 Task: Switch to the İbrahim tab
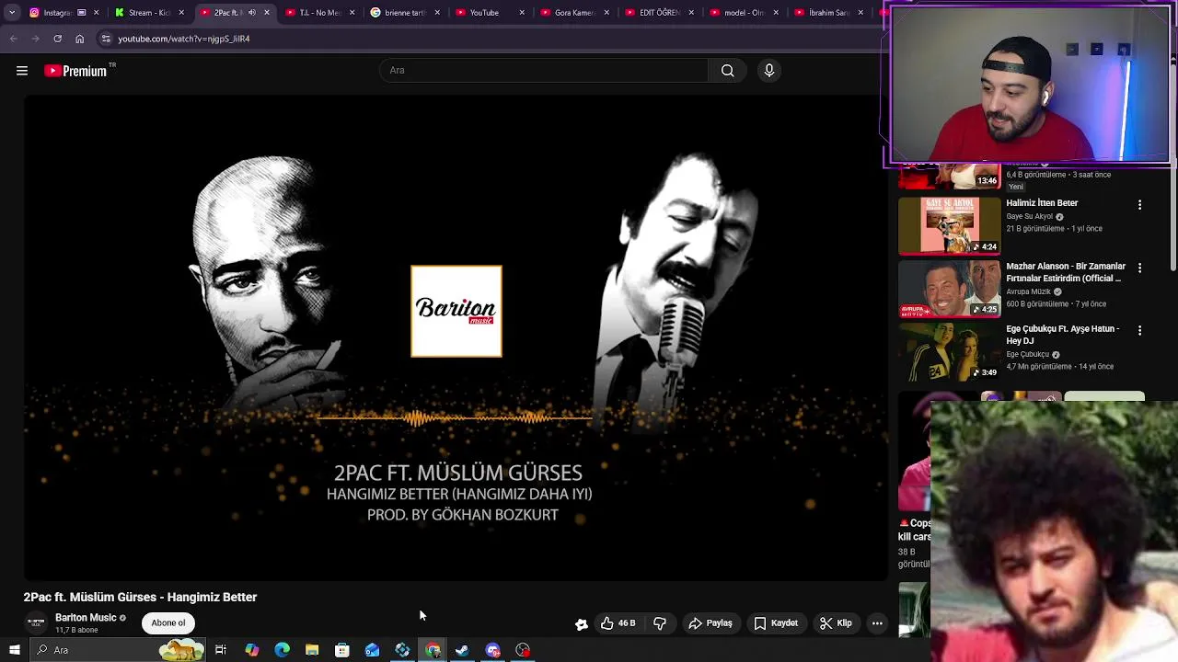828,13
